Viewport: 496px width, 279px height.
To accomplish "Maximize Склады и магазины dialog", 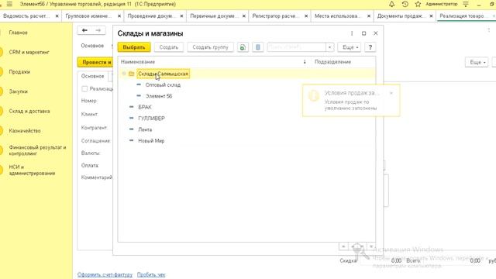I will point(363,33).
